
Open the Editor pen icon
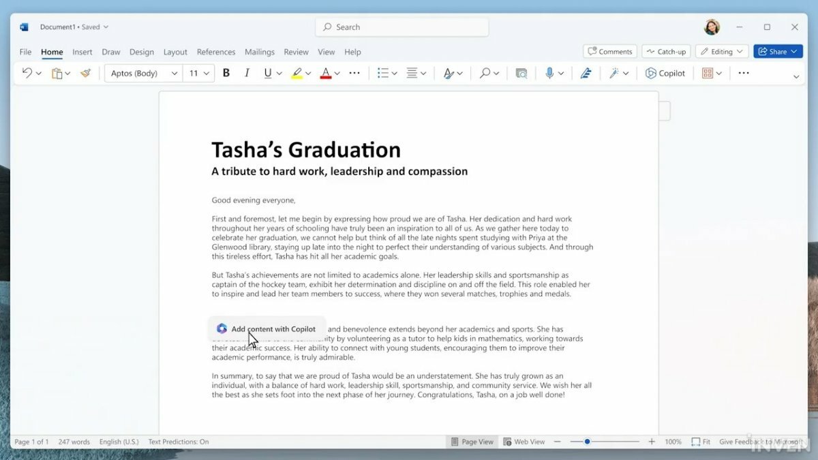coord(586,73)
